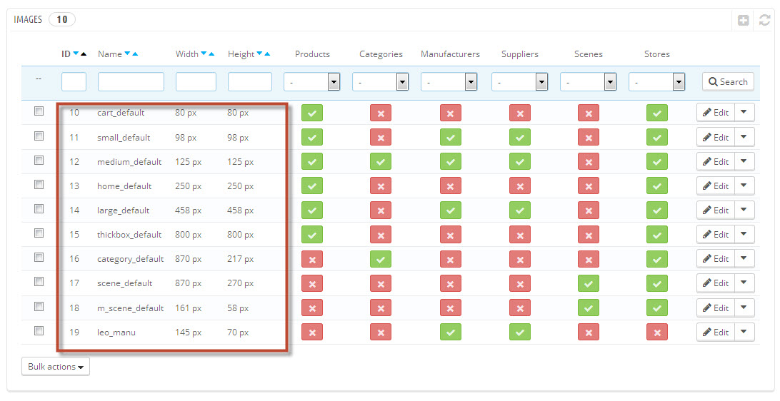Toggle Products status for category_default

coord(312,259)
